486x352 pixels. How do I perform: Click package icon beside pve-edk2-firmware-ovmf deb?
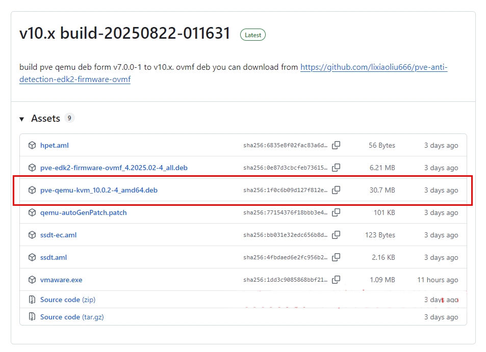point(32,168)
